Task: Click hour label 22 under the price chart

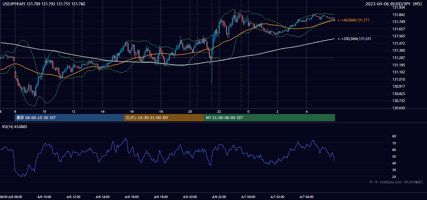Action: pyautogui.click(x=219, y=111)
